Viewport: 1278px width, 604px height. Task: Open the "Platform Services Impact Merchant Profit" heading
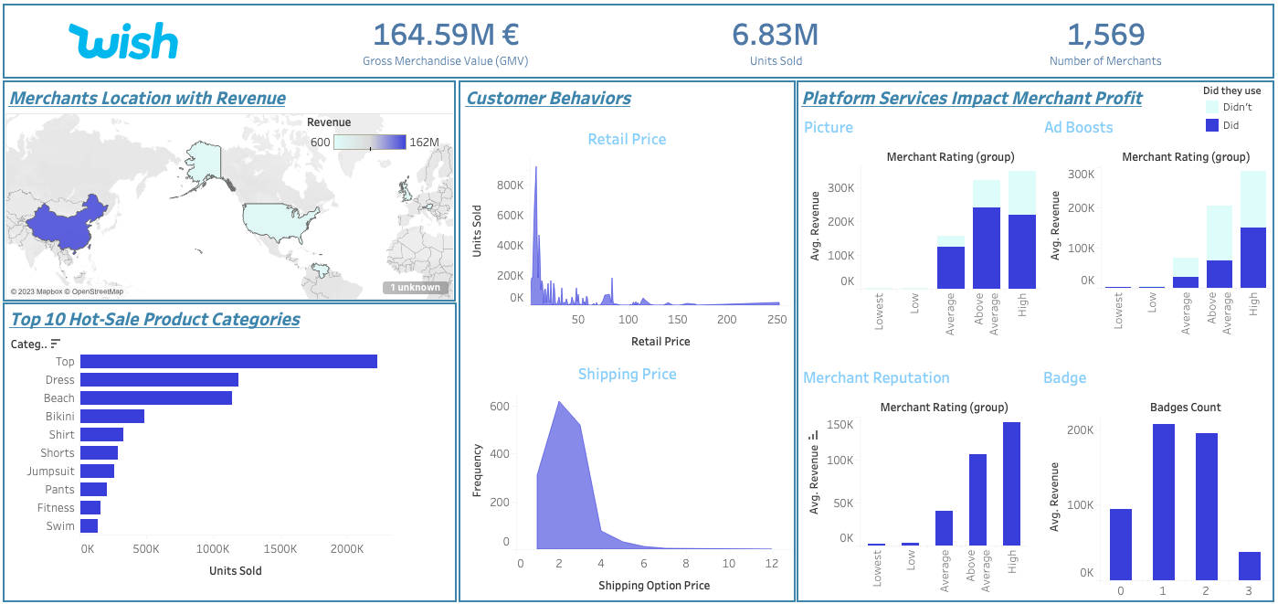coord(971,98)
